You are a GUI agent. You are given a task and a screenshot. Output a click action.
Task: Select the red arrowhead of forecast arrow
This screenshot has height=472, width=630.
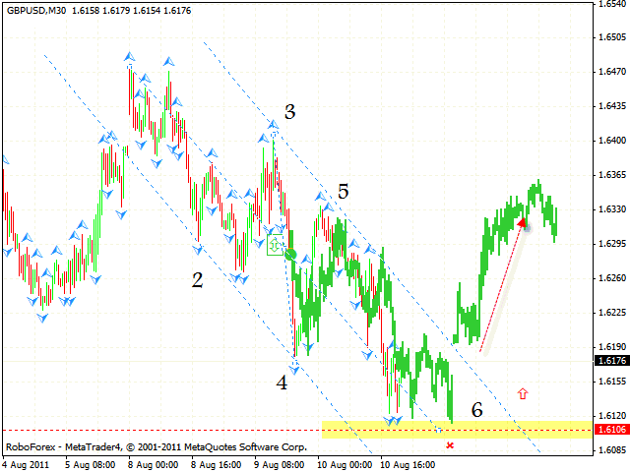[522, 222]
